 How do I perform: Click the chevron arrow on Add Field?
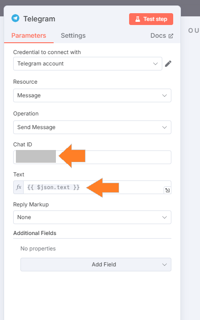[x=165, y=265]
